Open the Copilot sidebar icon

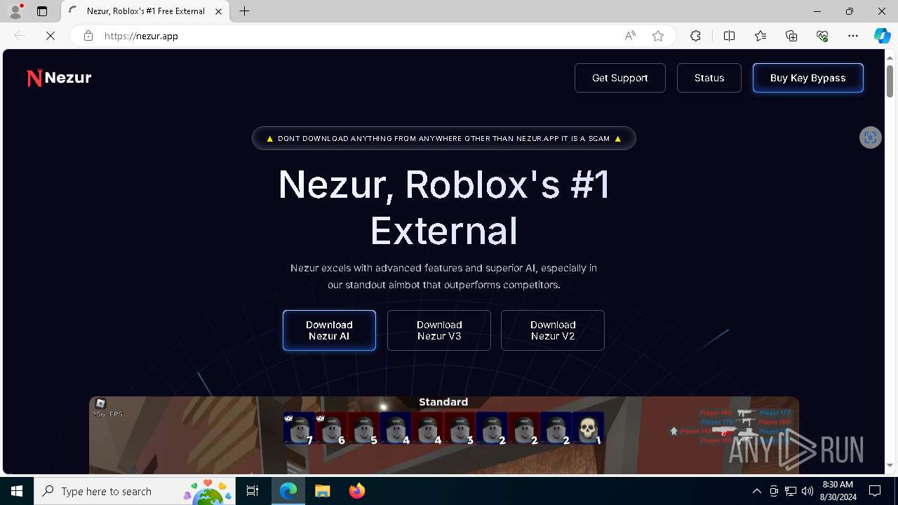pos(882,36)
